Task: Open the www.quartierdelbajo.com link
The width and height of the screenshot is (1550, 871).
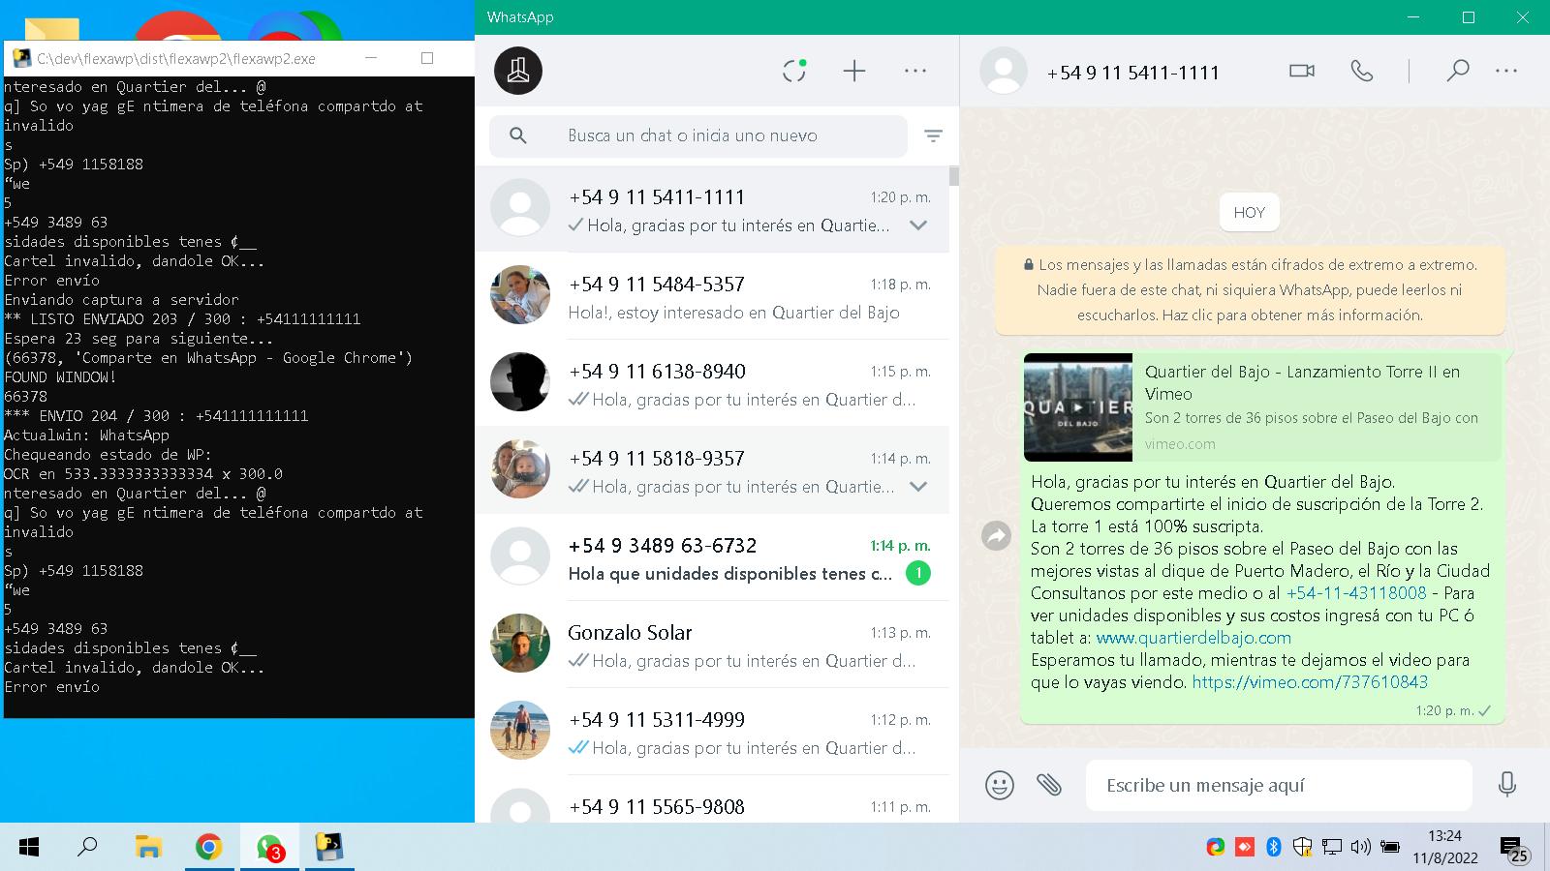Action: pyautogui.click(x=1193, y=638)
